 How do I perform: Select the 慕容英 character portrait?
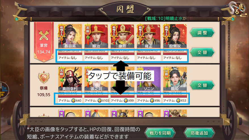(x=70, y=36)
